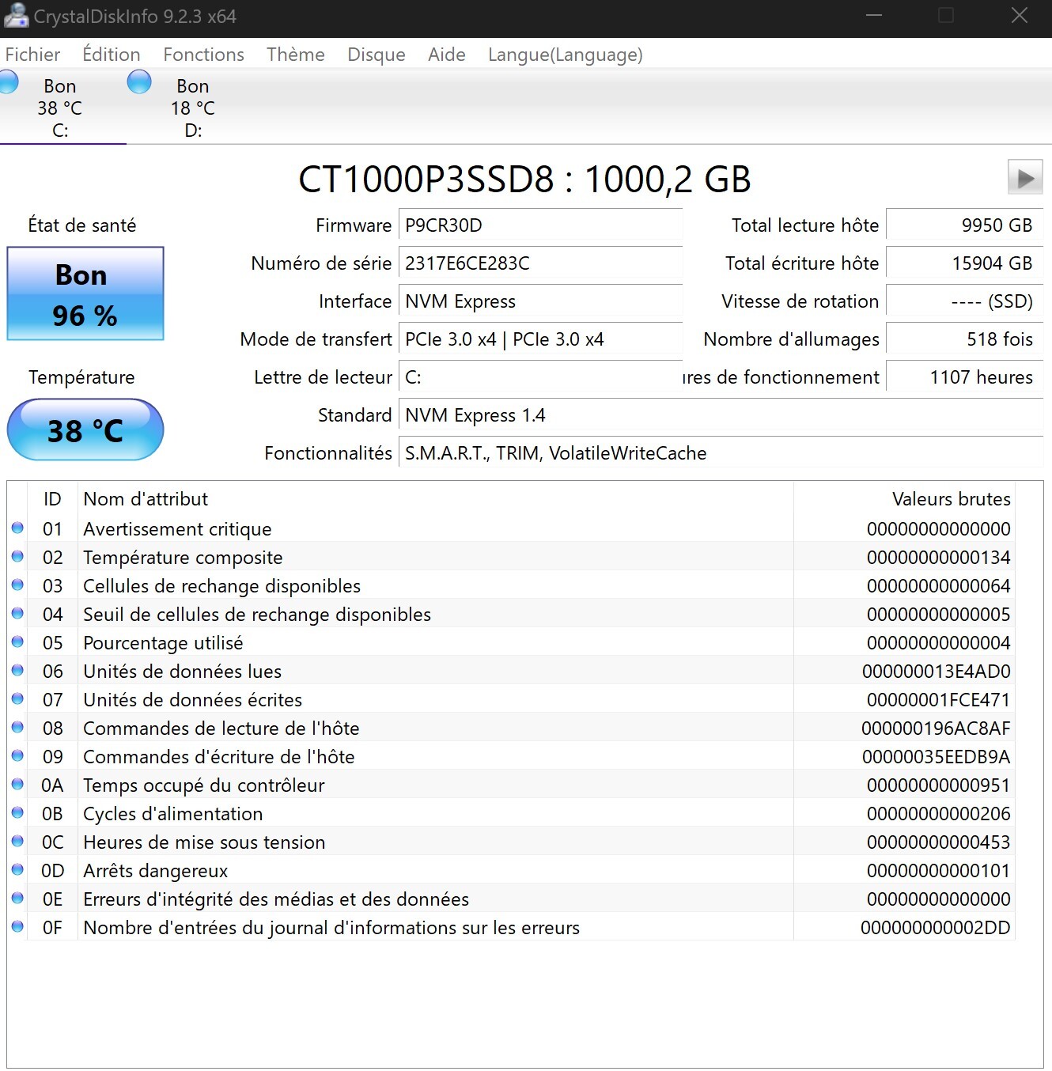Click the drive letter field C:
The image size is (1052, 1071).
tap(540, 377)
